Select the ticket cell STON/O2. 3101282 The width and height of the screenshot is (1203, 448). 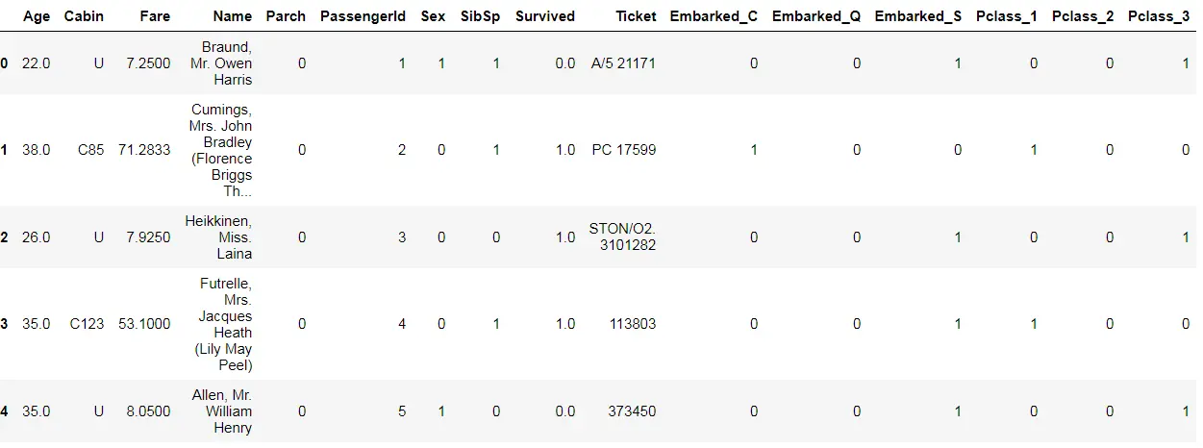tap(622, 237)
